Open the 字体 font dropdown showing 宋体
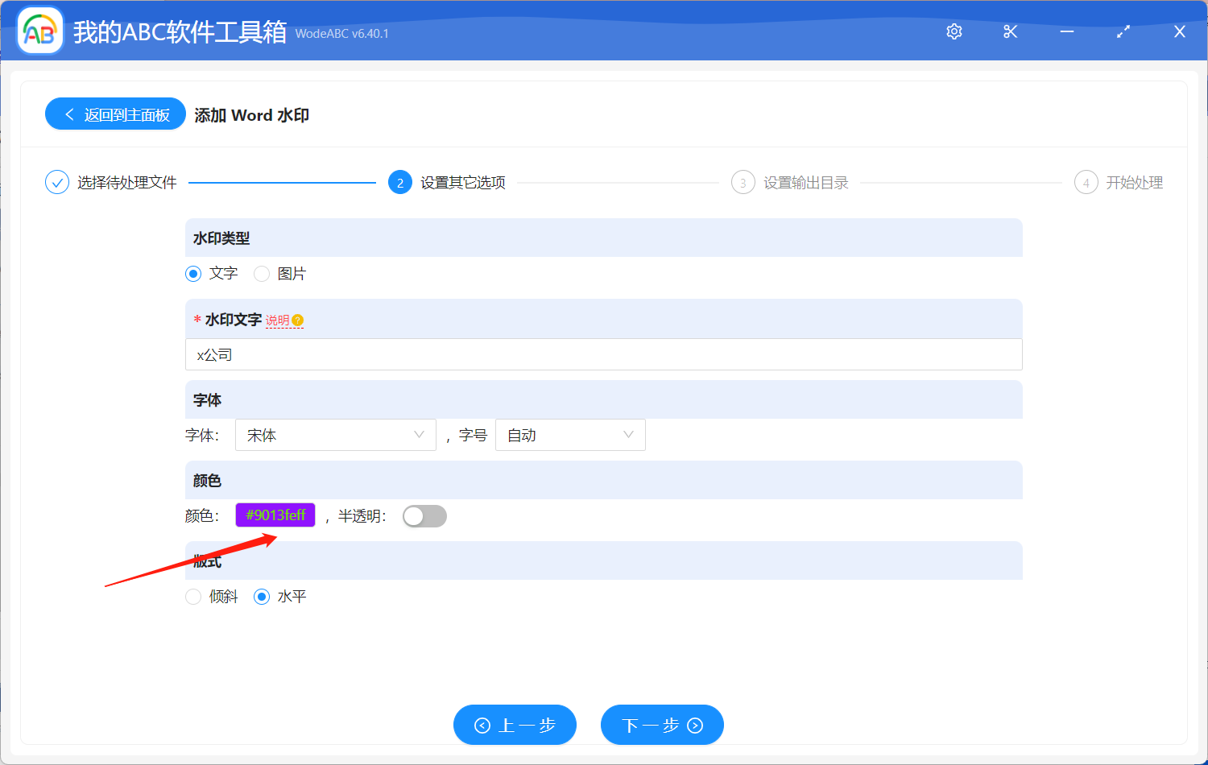Screen dimensions: 1208x765 (335, 435)
